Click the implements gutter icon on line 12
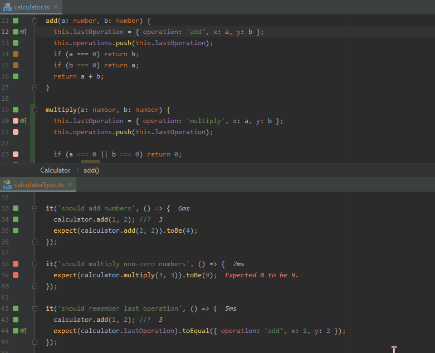This screenshot has width=435, height=353. point(23,32)
